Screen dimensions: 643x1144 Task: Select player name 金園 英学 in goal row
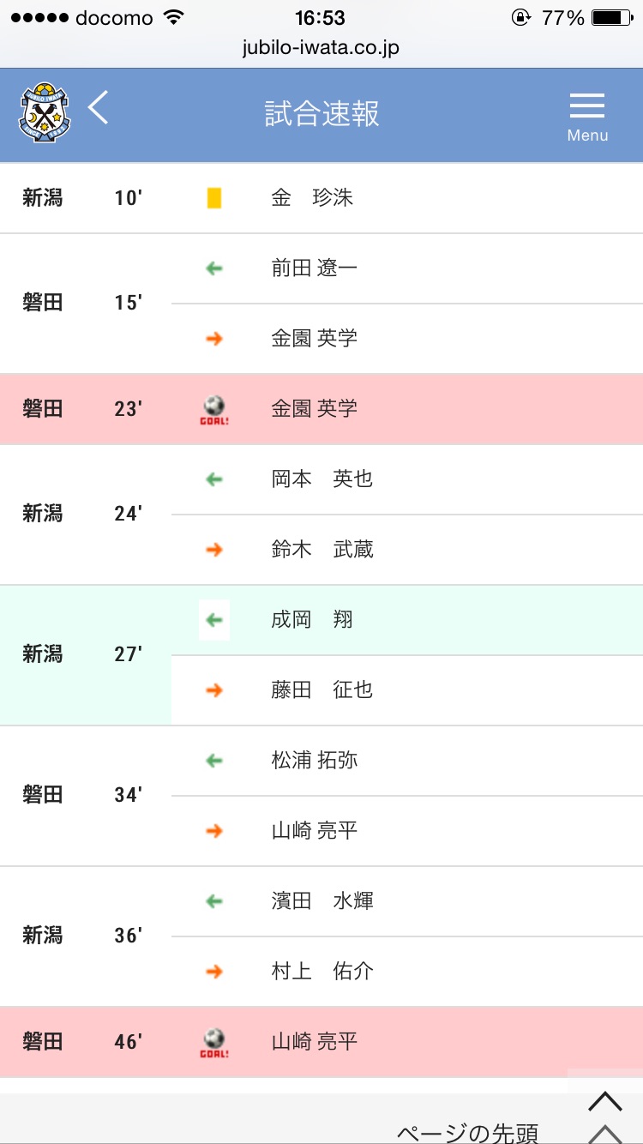[314, 409]
